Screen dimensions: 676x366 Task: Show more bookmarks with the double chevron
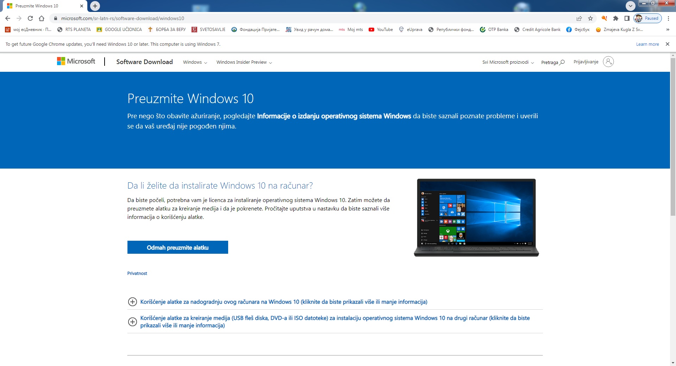668,30
